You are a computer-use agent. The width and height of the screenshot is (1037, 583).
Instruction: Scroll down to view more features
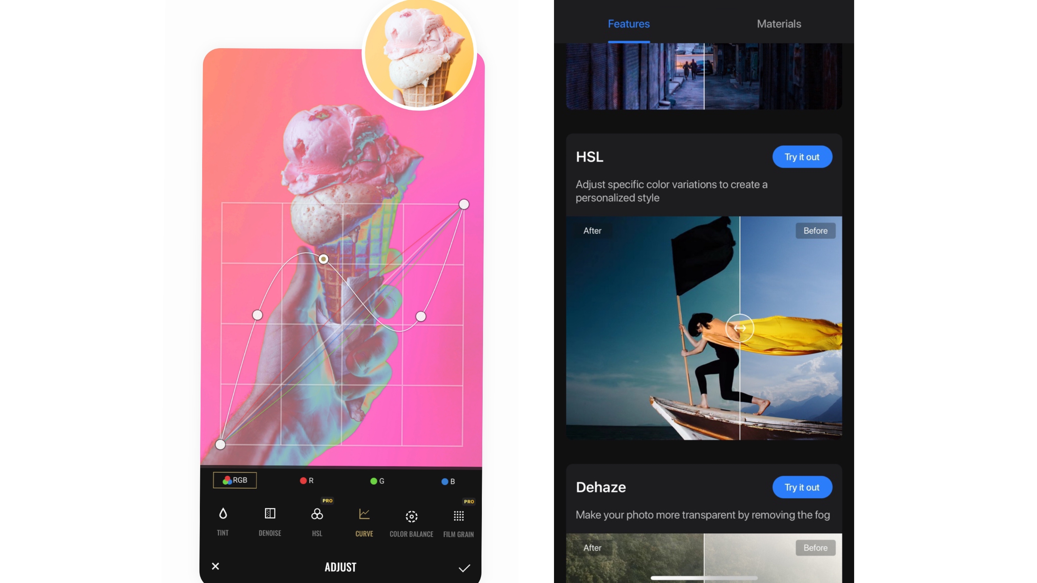[704, 356]
